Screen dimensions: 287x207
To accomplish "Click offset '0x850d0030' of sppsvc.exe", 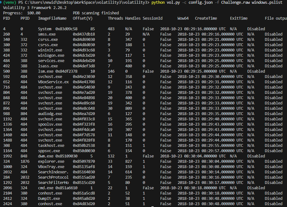I will [x=84, y=151].
